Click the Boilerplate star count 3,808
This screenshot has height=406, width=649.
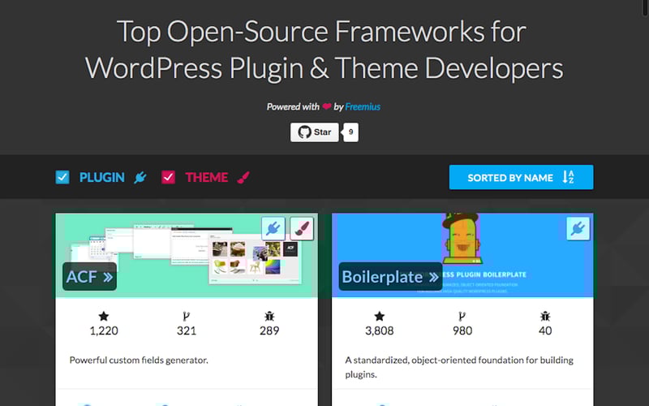click(x=380, y=330)
